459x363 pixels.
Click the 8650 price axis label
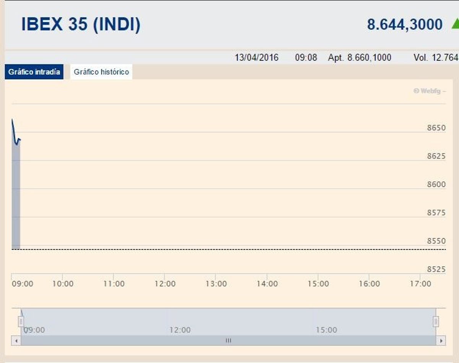point(436,128)
